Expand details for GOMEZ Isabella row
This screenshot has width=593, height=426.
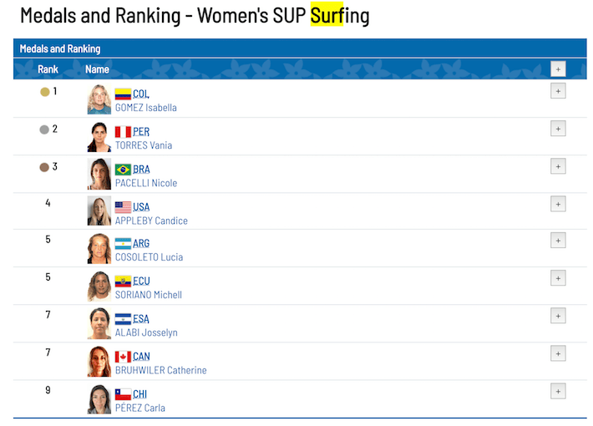[558, 91]
